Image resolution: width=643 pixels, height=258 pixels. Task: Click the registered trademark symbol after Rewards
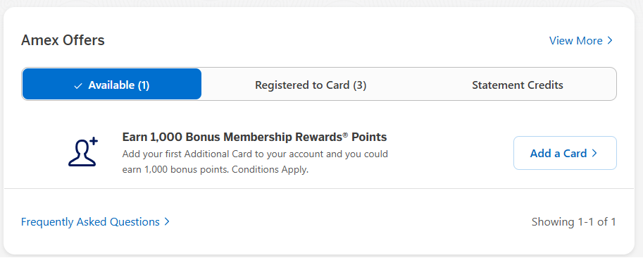(345, 134)
